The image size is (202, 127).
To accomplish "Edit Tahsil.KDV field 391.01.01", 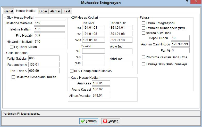I will coord(121,27).
